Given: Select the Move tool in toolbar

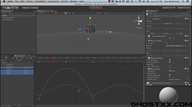Looking at the screenshot, I should [8, 8].
